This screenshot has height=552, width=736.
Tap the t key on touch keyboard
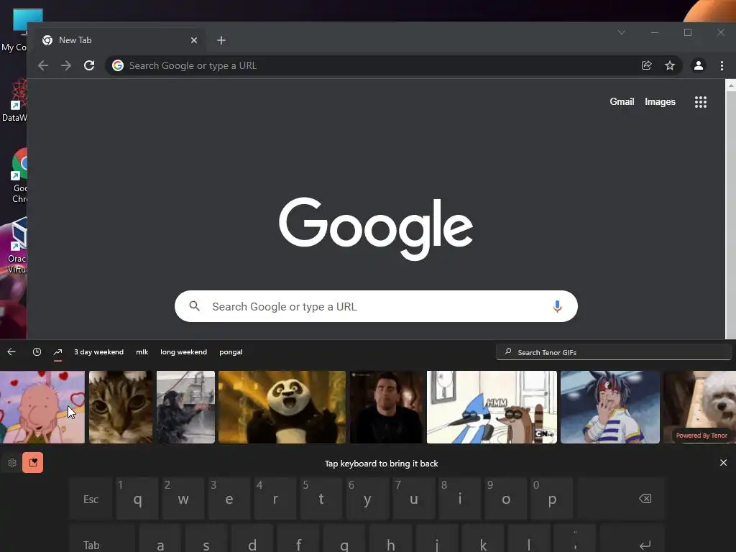[x=321, y=499]
